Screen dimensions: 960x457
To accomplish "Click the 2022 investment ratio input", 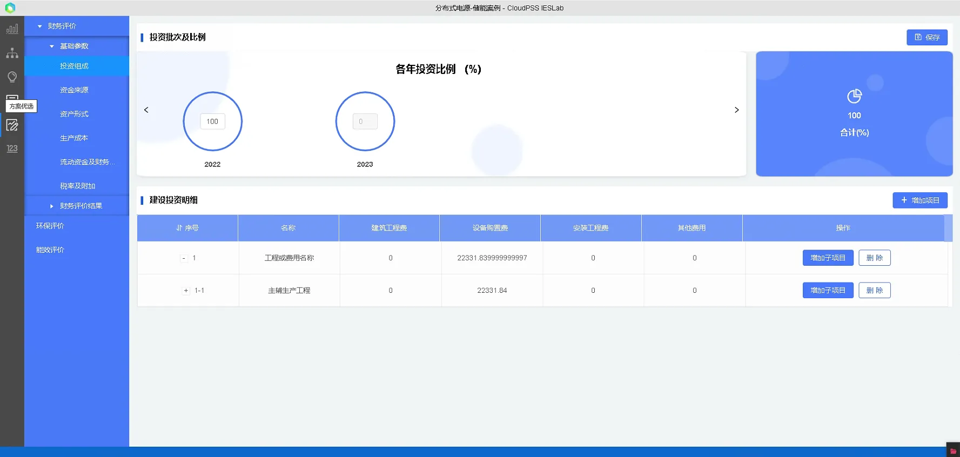I will click(x=212, y=122).
